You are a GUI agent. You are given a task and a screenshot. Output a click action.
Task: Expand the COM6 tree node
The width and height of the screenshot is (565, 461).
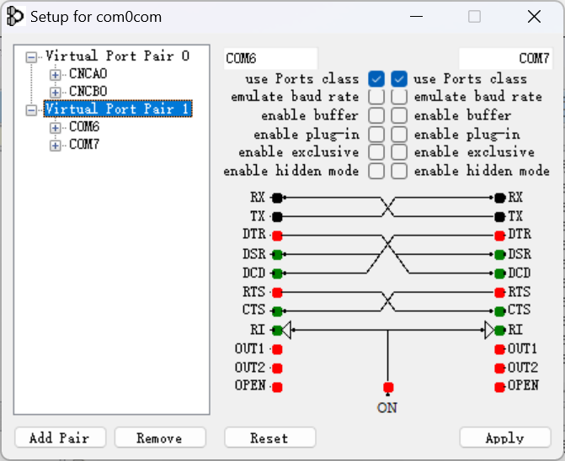coord(55,127)
